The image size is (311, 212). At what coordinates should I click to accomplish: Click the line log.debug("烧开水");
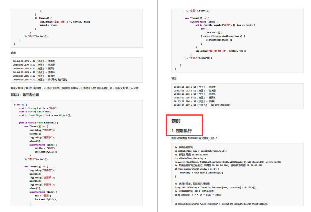(42, 137)
